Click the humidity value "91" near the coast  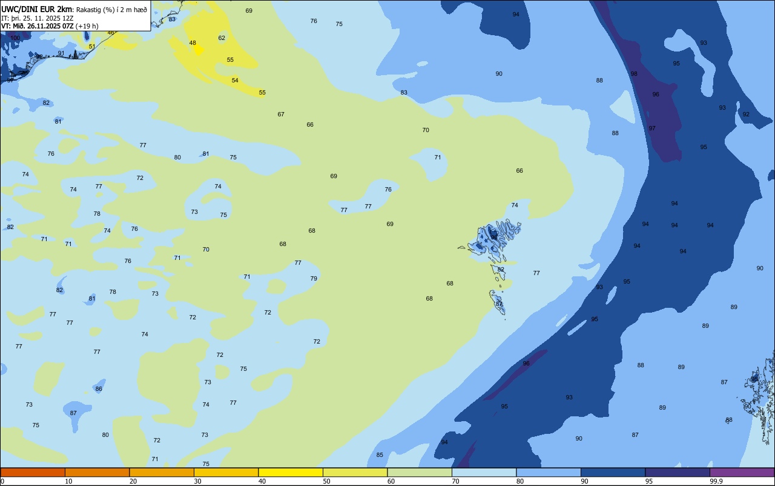(61, 53)
